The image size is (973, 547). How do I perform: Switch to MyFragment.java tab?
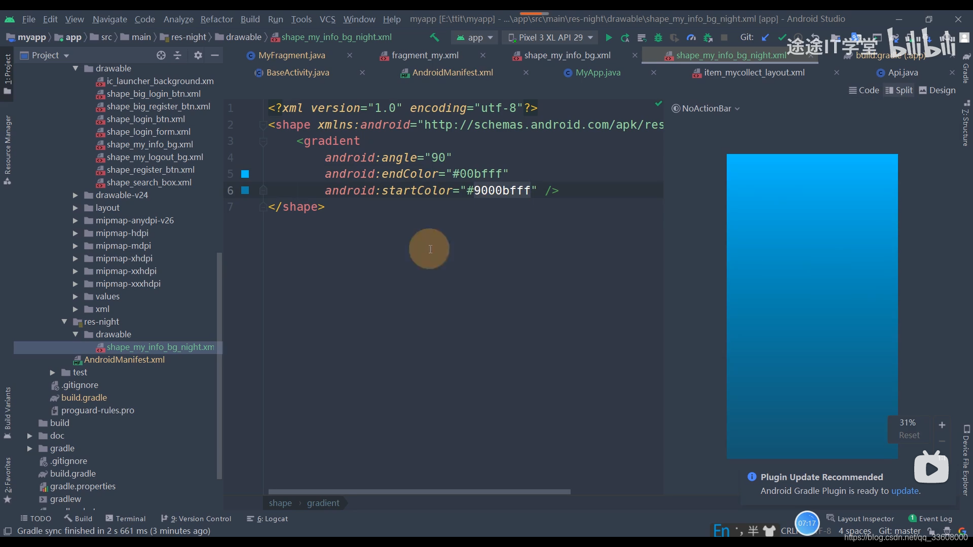[291, 55]
